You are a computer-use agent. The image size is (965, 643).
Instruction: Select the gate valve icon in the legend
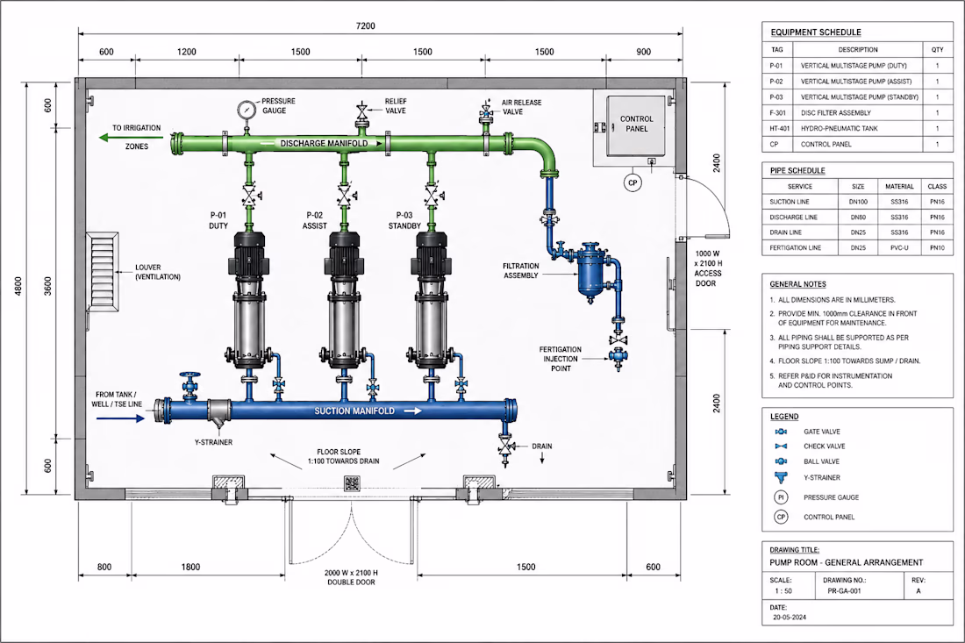781,432
